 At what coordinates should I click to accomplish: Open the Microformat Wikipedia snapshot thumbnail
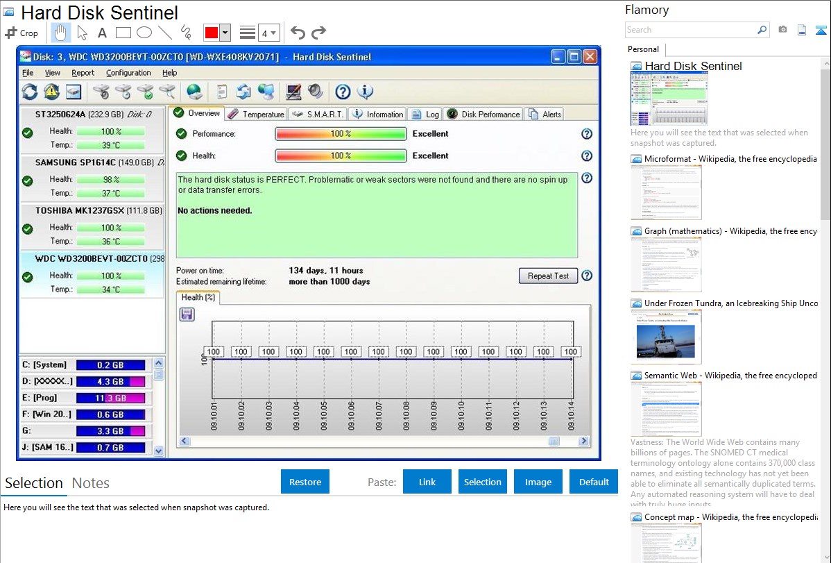[666, 192]
